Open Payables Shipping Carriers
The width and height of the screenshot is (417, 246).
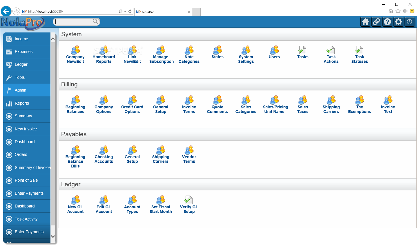(x=161, y=154)
